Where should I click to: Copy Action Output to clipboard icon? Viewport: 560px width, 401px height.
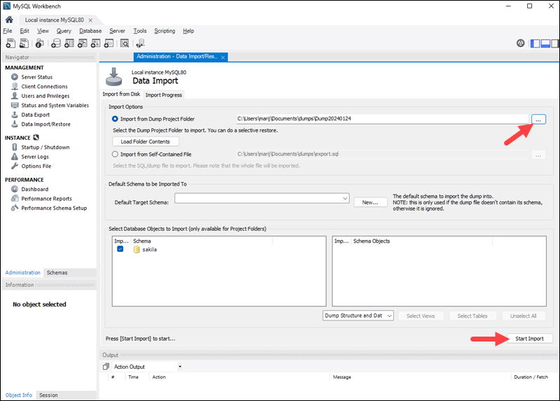[106, 367]
